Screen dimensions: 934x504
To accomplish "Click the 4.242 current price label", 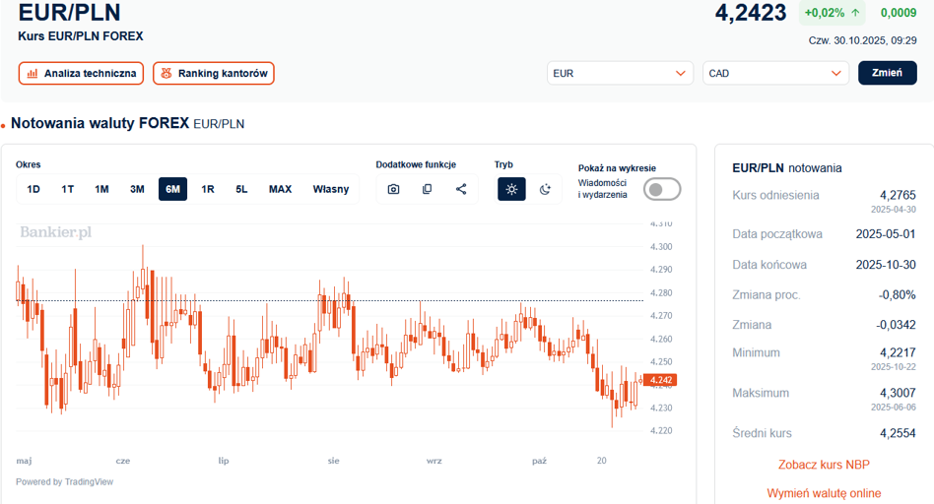I will click(660, 380).
